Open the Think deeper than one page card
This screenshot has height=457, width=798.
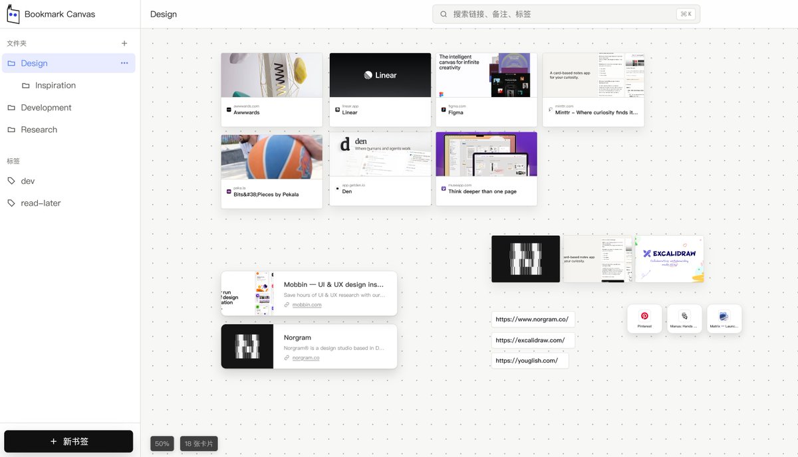coord(487,169)
